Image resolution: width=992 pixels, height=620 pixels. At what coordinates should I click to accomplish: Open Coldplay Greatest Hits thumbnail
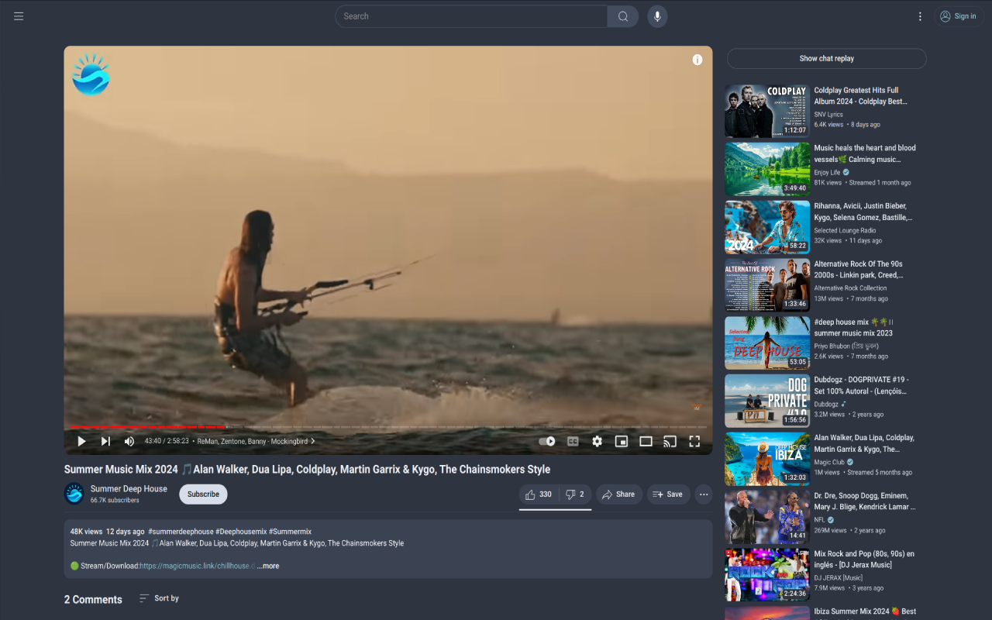(767, 111)
